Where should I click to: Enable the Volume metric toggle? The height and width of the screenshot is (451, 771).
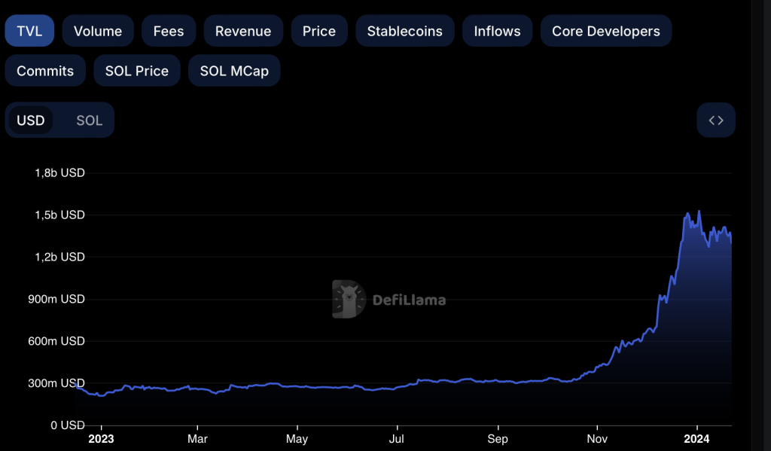[98, 31]
